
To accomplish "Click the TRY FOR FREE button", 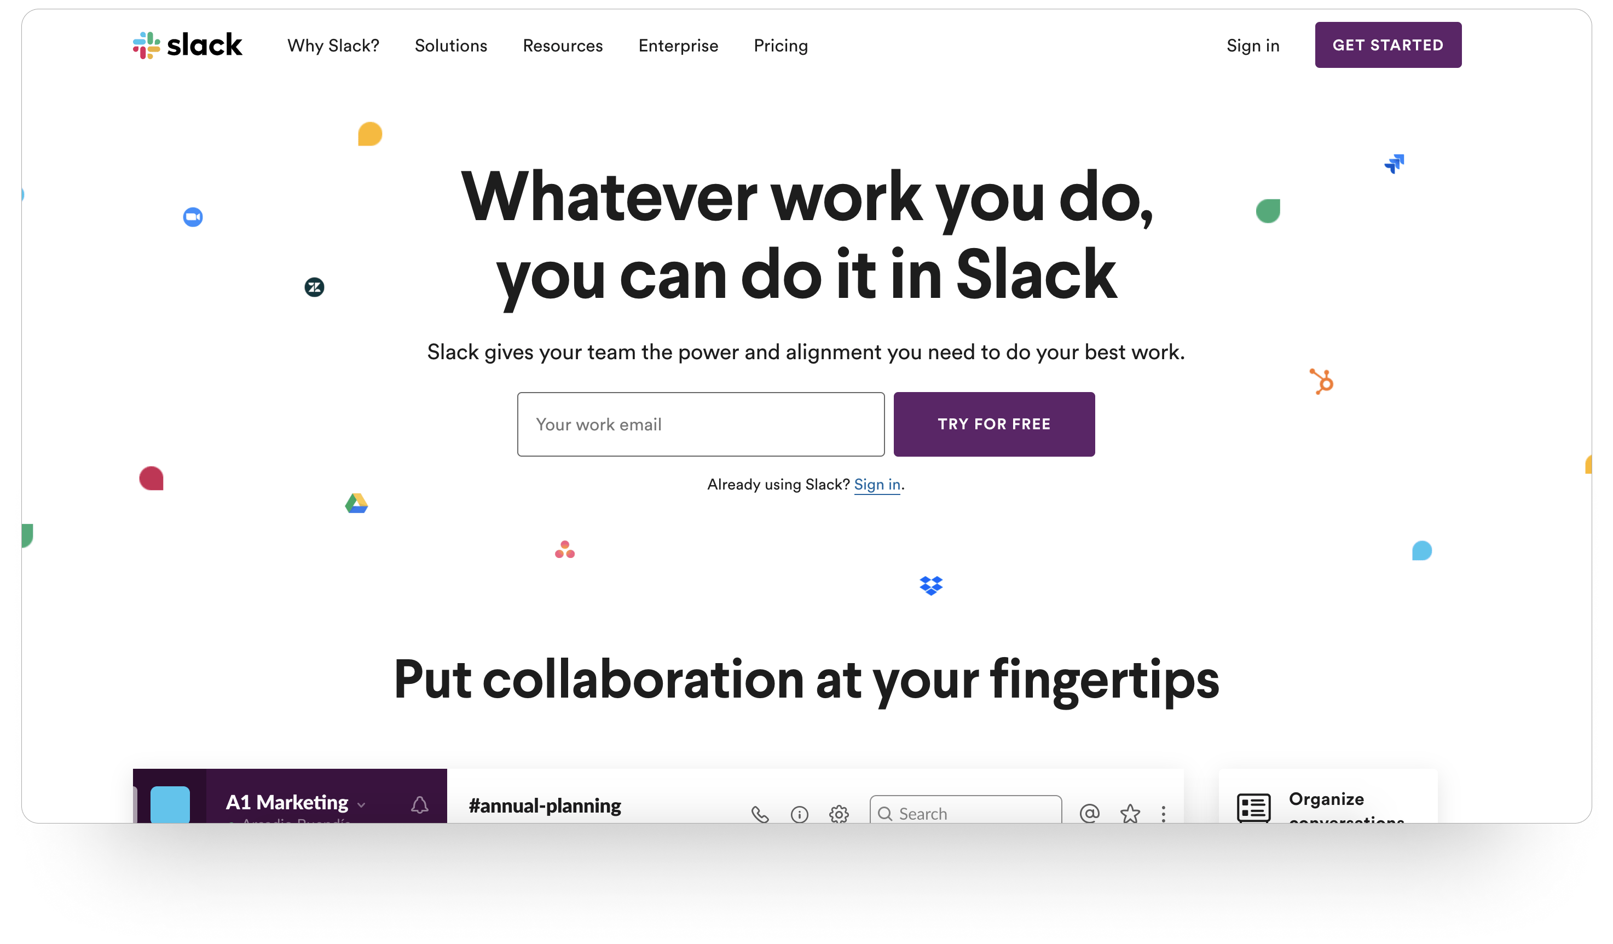I will (x=993, y=424).
